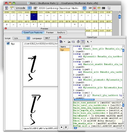
Task: Select glyph cell 0300
Action: coord(7,16)
